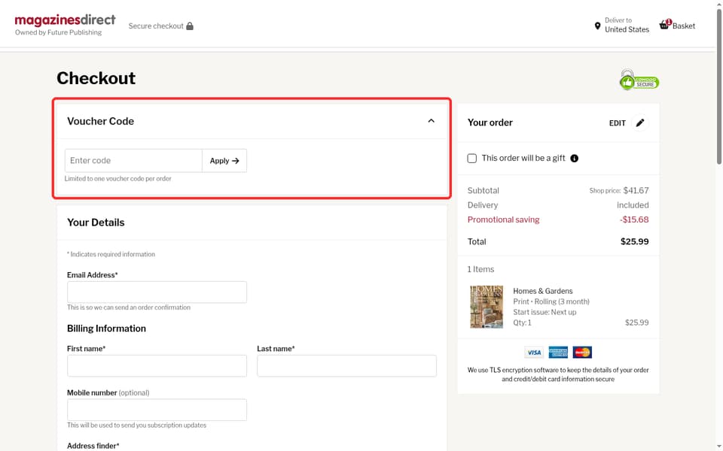Click the secure checkout padlock icon
Image resolution: width=723 pixels, height=451 pixels.
click(190, 26)
